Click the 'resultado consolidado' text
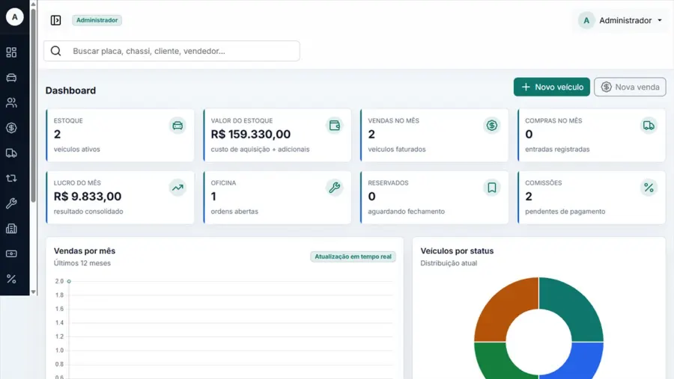This screenshot has height=379, width=674. 88,212
